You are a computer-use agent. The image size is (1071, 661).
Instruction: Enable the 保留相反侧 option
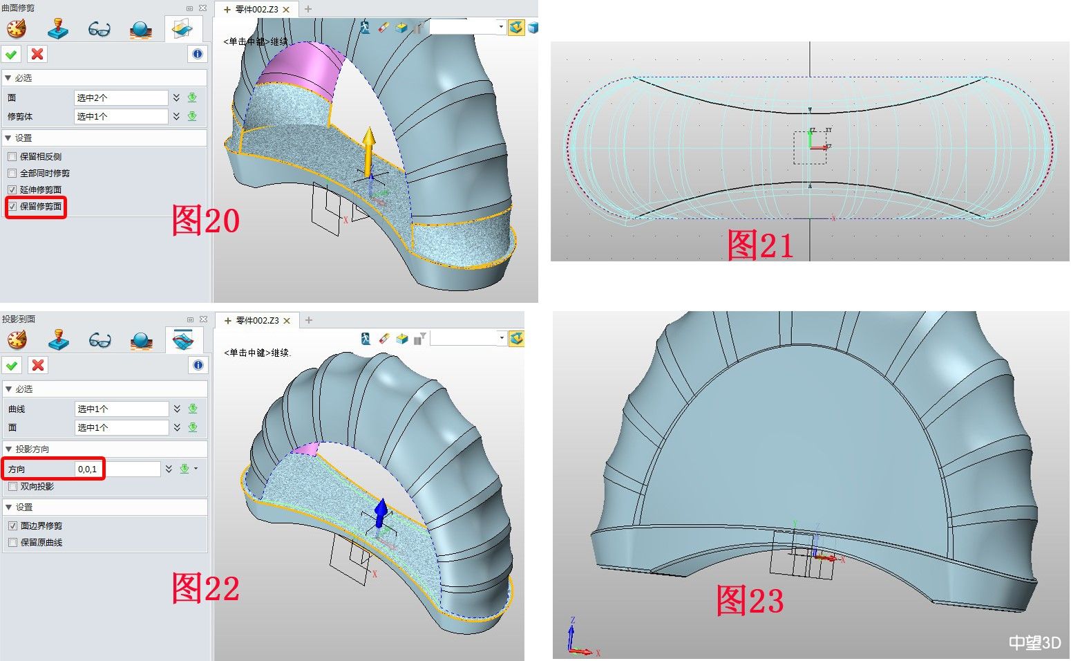point(12,156)
